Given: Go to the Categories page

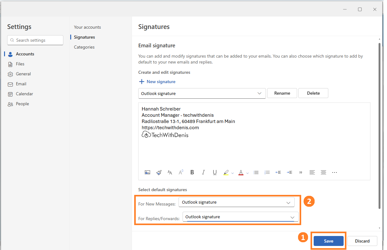Looking at the screenshot, I should (84, 47).
